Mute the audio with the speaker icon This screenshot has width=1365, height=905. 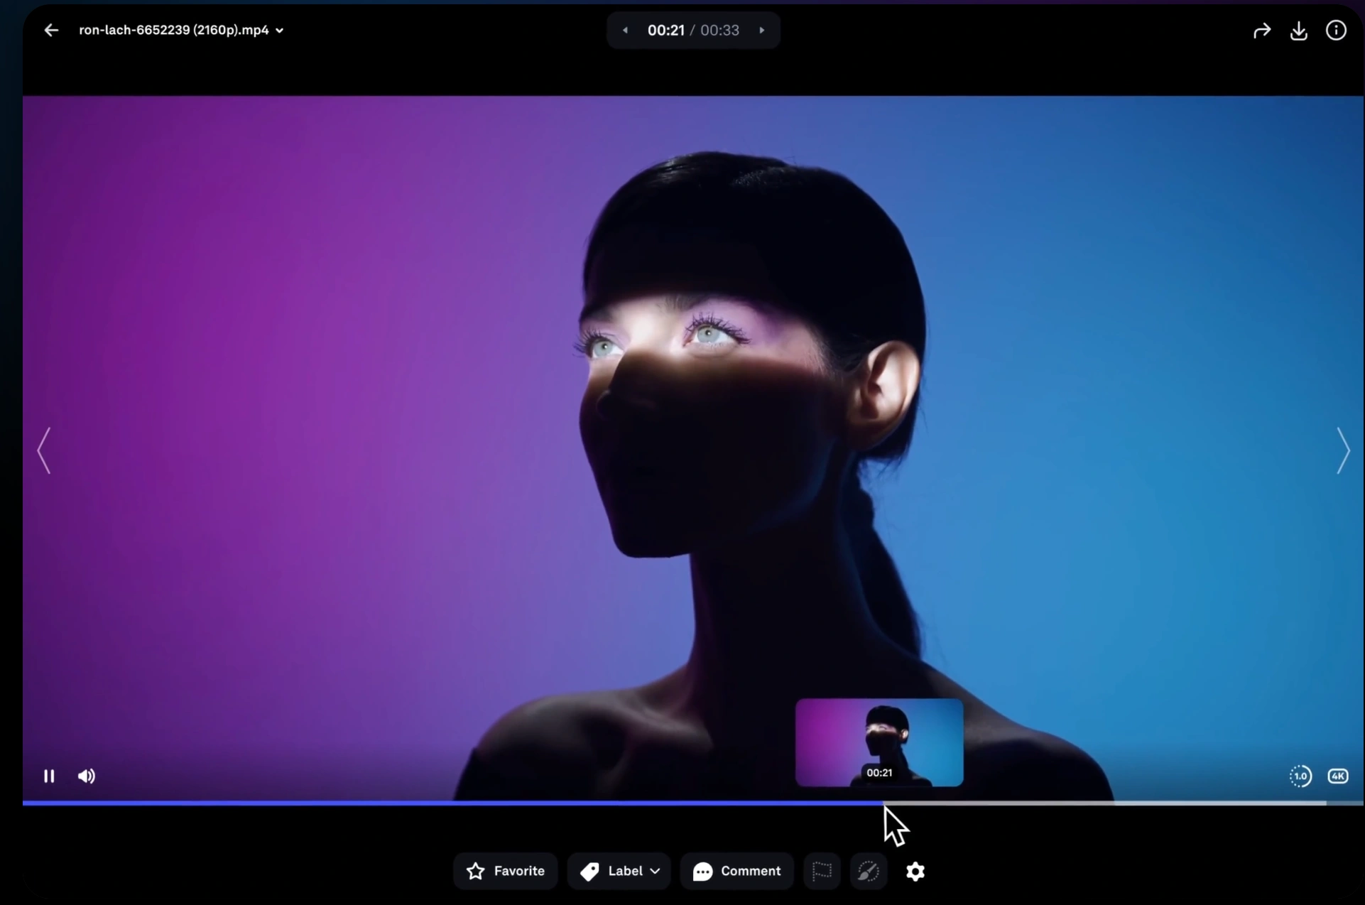(86, 776)
